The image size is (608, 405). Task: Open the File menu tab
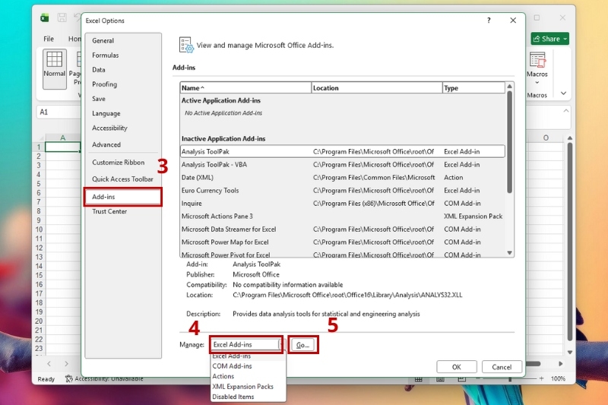[49, 39]
